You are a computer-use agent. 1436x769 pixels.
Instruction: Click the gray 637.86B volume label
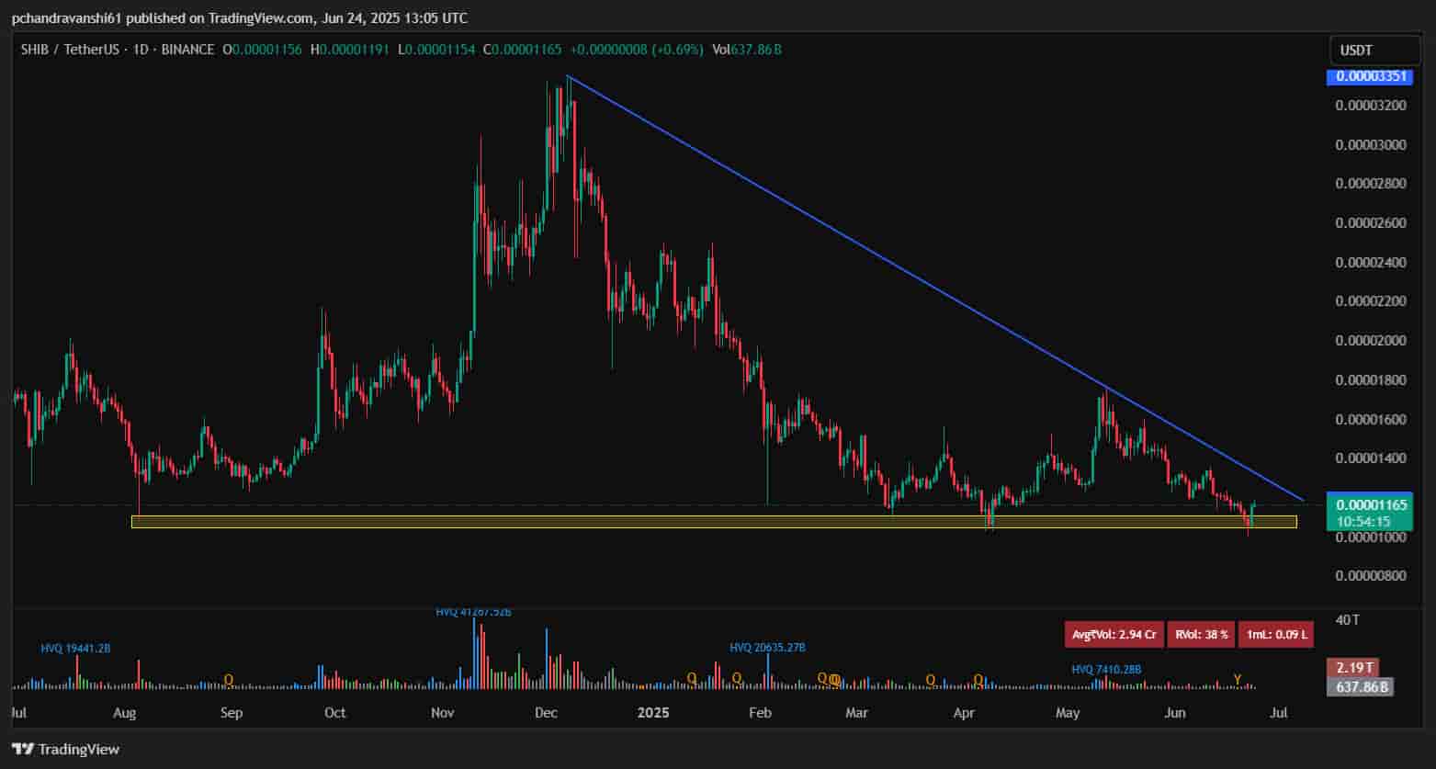pyautogui.click(x=1360, y=686)
